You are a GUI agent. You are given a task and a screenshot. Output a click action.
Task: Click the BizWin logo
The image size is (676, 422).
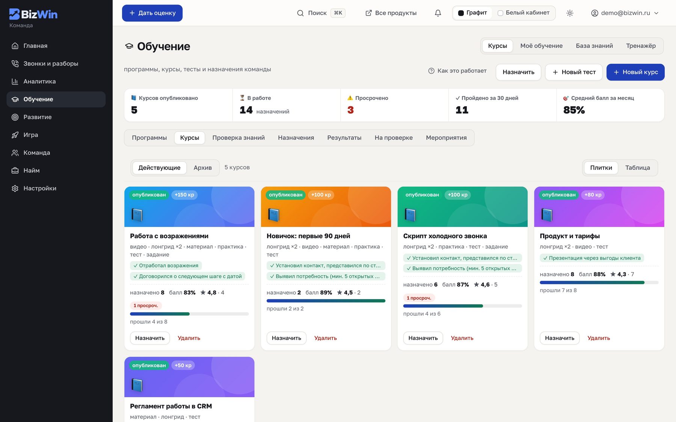[33, 14]
